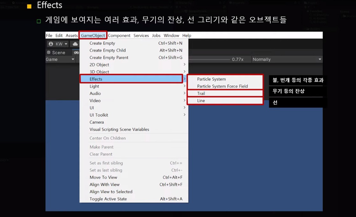356x217 pixels.
Task: Choose Camera from the menu
Action: pyautogui.click(x=134, y=122)
